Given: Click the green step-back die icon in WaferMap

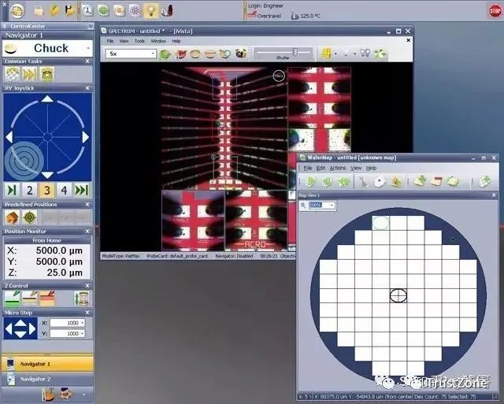Looking at the screenshot, I should click(328, 182).
